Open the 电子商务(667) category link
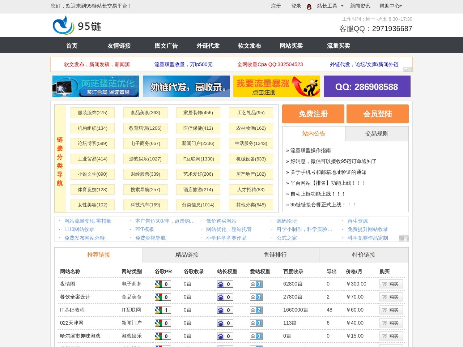The image size is (463, 347). pos(145,143)
